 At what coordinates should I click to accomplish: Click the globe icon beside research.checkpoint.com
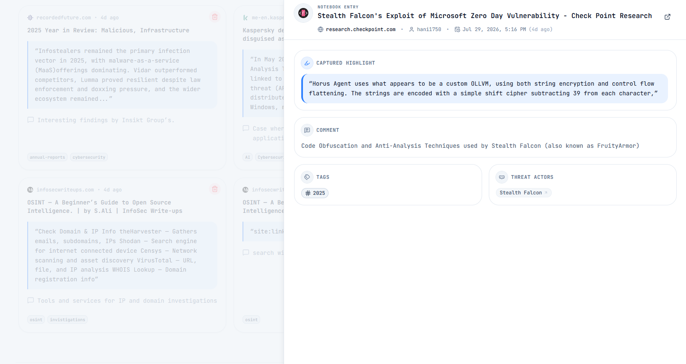pyautogui.click(x=321, y=29)
